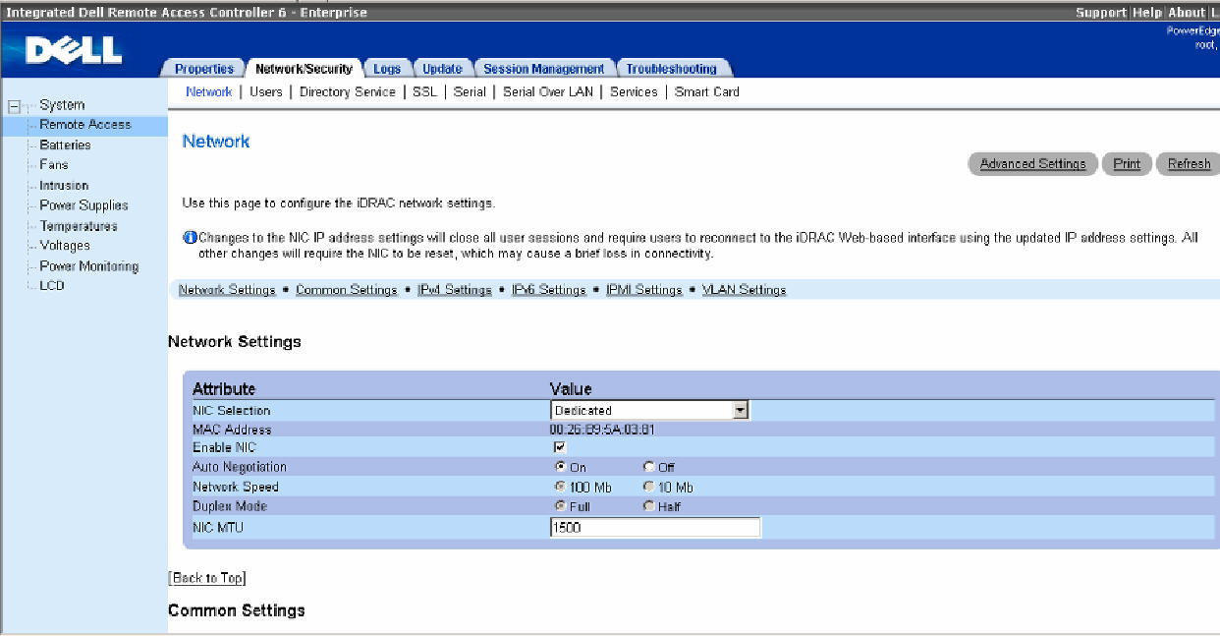
Task: Open the SSL sub-tab
Action: coord(424,91)
